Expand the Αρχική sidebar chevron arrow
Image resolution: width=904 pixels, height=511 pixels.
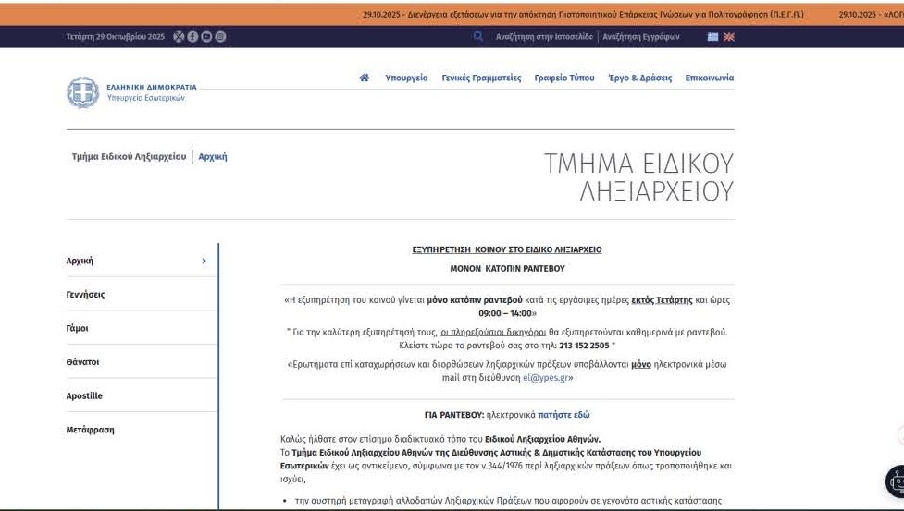point(204,262)
